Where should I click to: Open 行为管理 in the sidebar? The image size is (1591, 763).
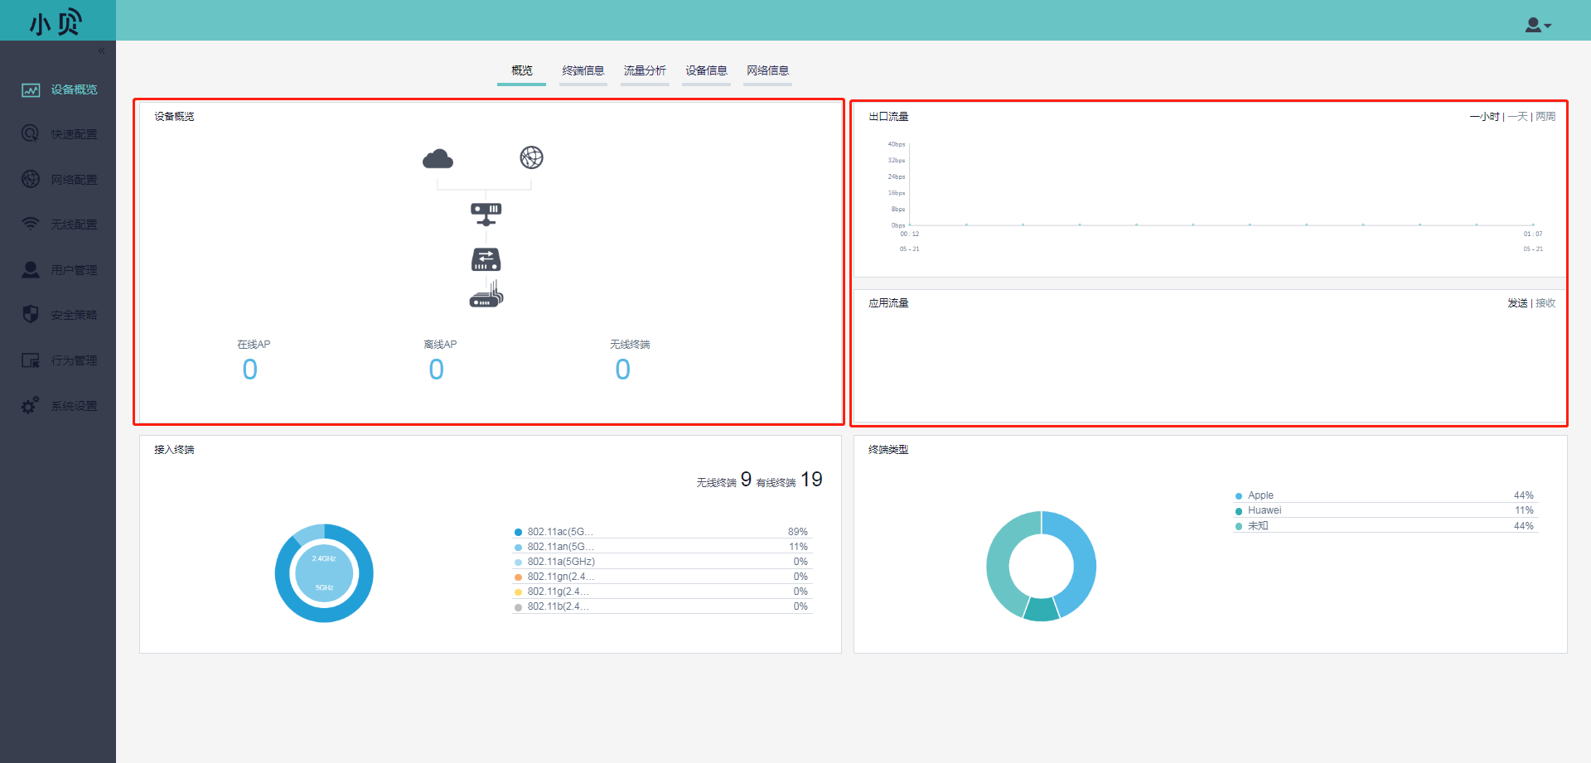[74, 360]
